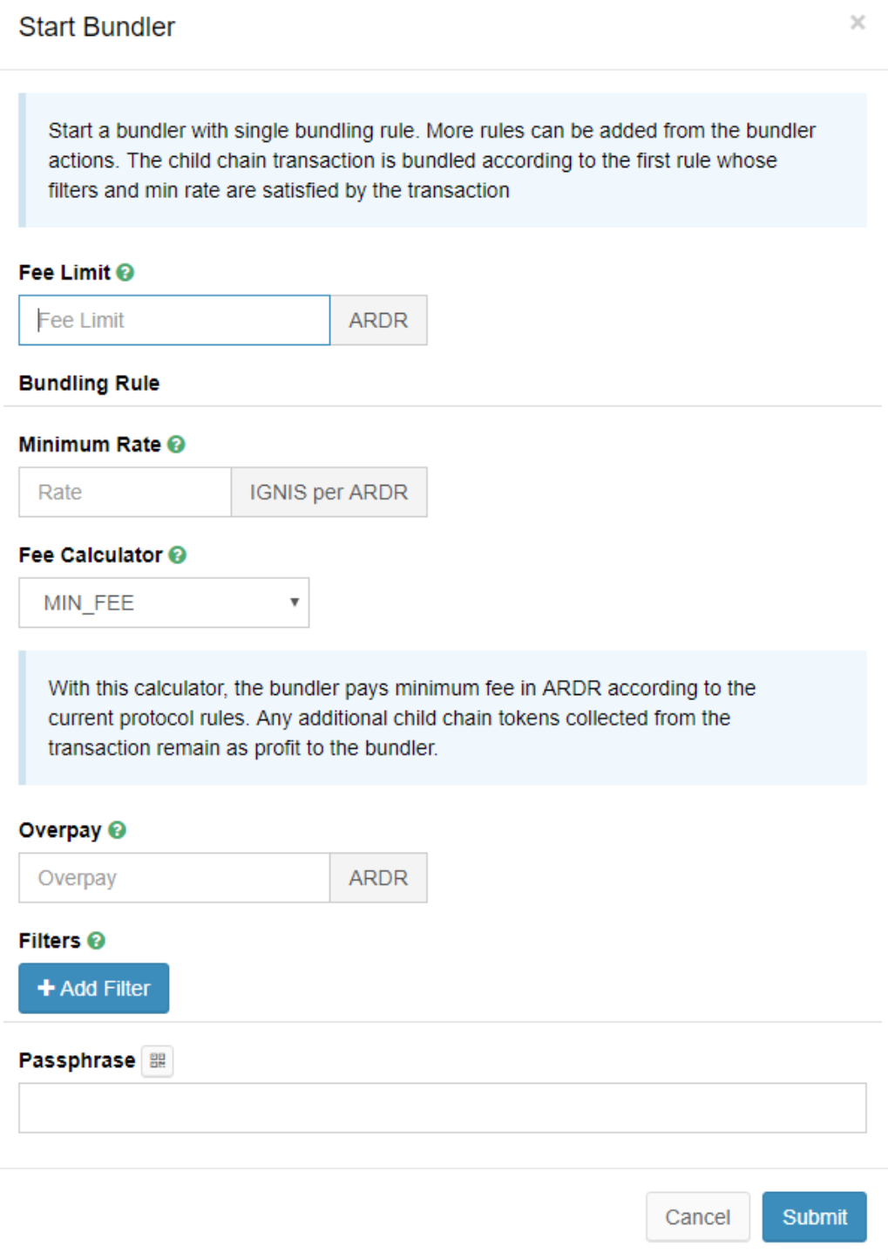This screenshot has height=1260, width=888.
Task: Click the Passphrase input field
Action: (442, 1108)
